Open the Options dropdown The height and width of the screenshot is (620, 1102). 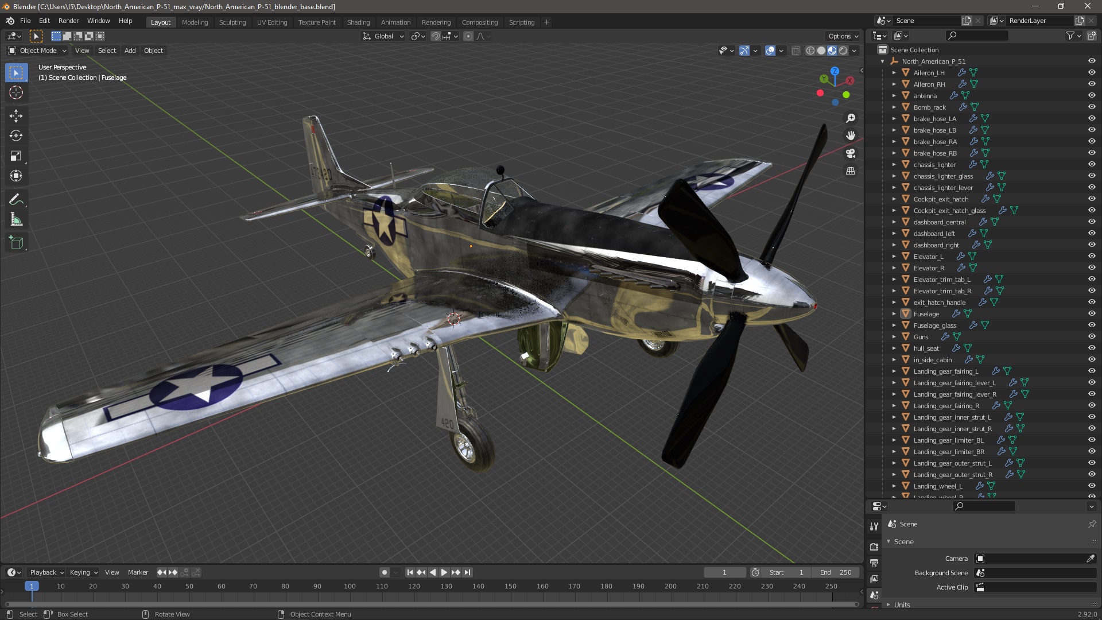843,36
